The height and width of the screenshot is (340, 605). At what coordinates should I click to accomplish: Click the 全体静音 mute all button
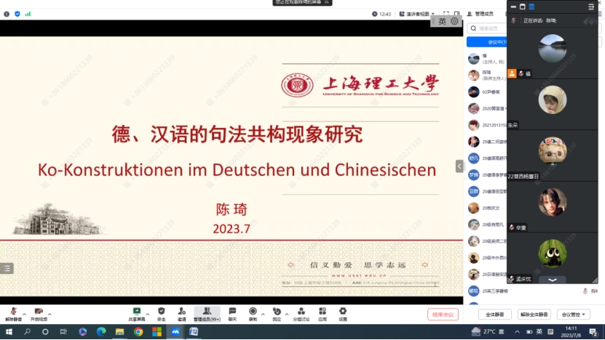(x=494, y=315)
